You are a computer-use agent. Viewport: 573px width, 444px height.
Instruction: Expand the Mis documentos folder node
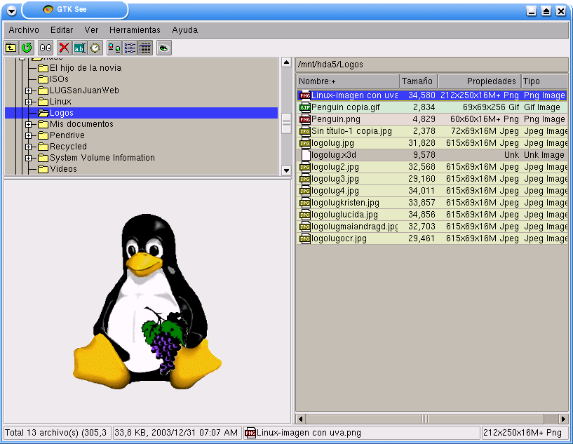29,124
